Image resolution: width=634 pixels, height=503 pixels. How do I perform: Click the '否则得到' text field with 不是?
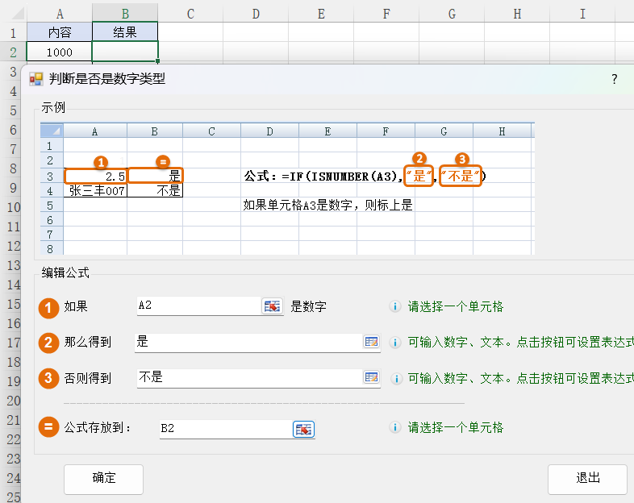coord(248,377)
